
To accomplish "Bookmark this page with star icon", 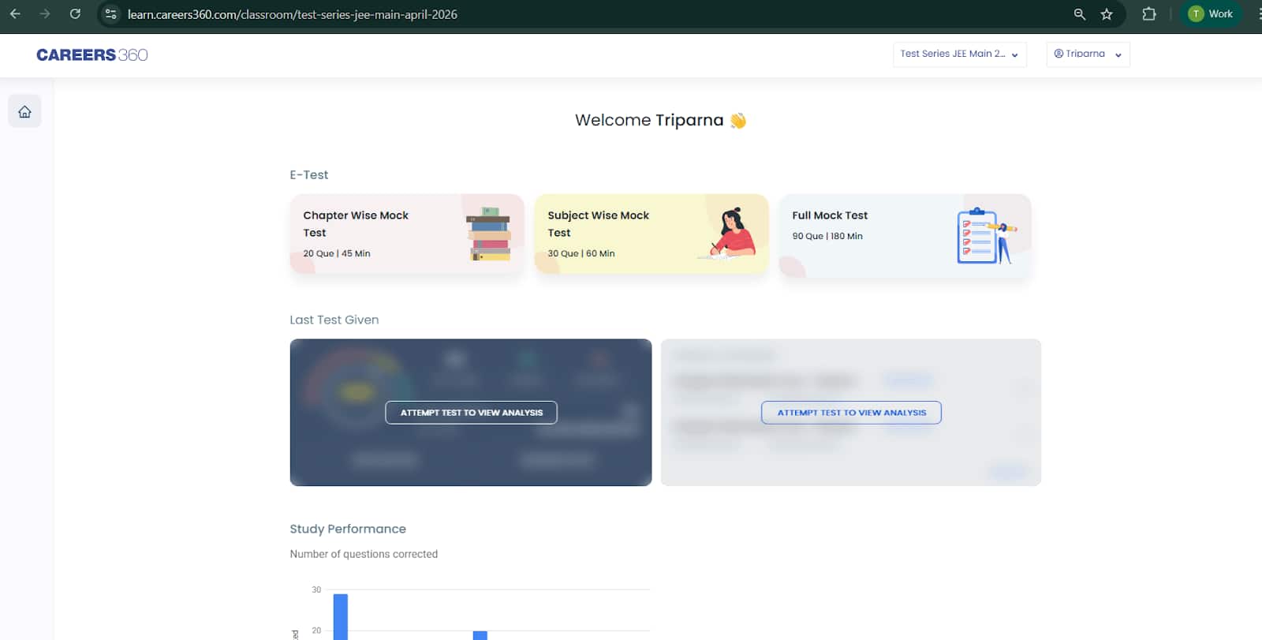I will [x=1107, y=14].
